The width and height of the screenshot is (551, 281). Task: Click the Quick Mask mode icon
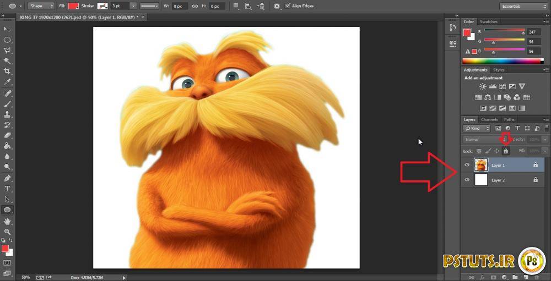[x=7, y=263]
